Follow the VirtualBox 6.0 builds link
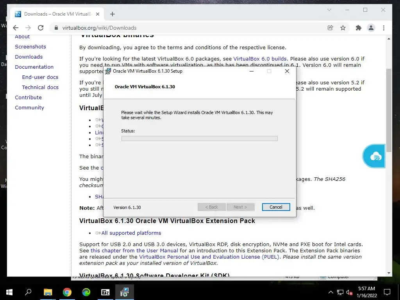The width and height of the screenshot is (400, 300). [260, 59]
